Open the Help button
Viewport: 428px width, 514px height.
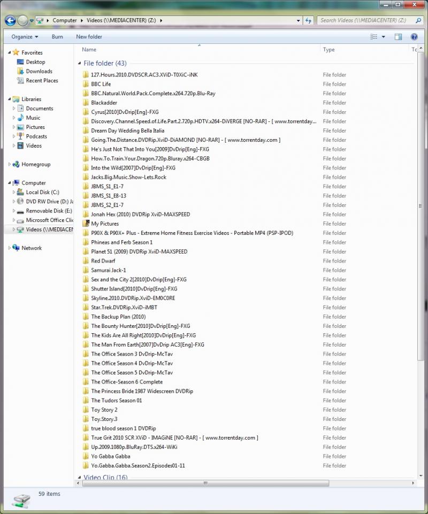coord(414,37)
